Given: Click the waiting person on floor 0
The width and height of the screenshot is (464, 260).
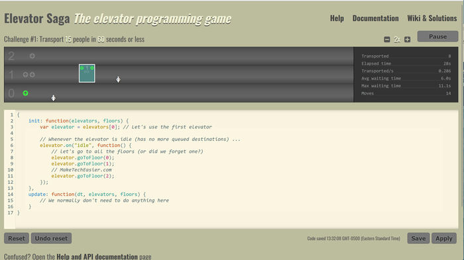Looking at the screenshot, I should pyautogui.click(x=53, y=98).
